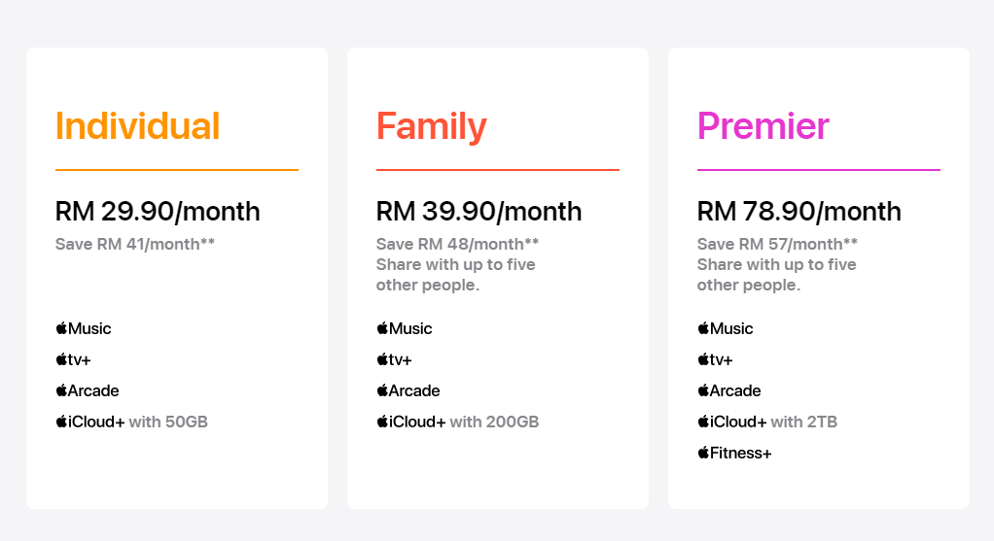Click the Apple Fitness+ logo in Premier plan
Screen dimensions: 994x541
coord(734,453)
